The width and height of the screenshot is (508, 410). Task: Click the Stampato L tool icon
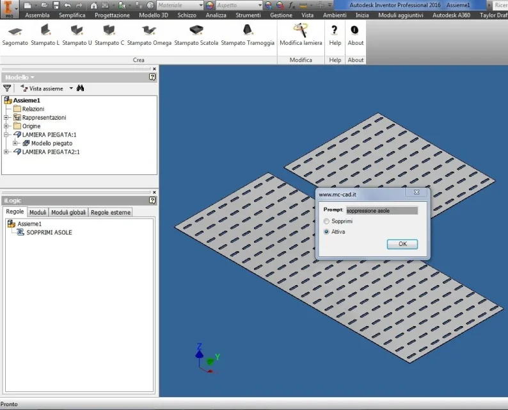45,30
